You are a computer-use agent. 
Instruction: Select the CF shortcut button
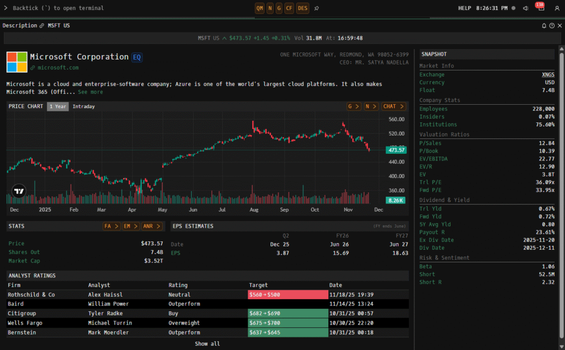(x=289, y=8)
